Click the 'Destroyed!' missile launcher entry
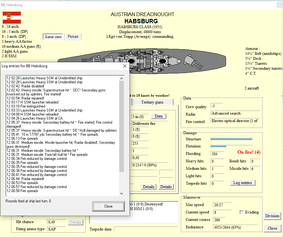 click(x=146, y=204)
